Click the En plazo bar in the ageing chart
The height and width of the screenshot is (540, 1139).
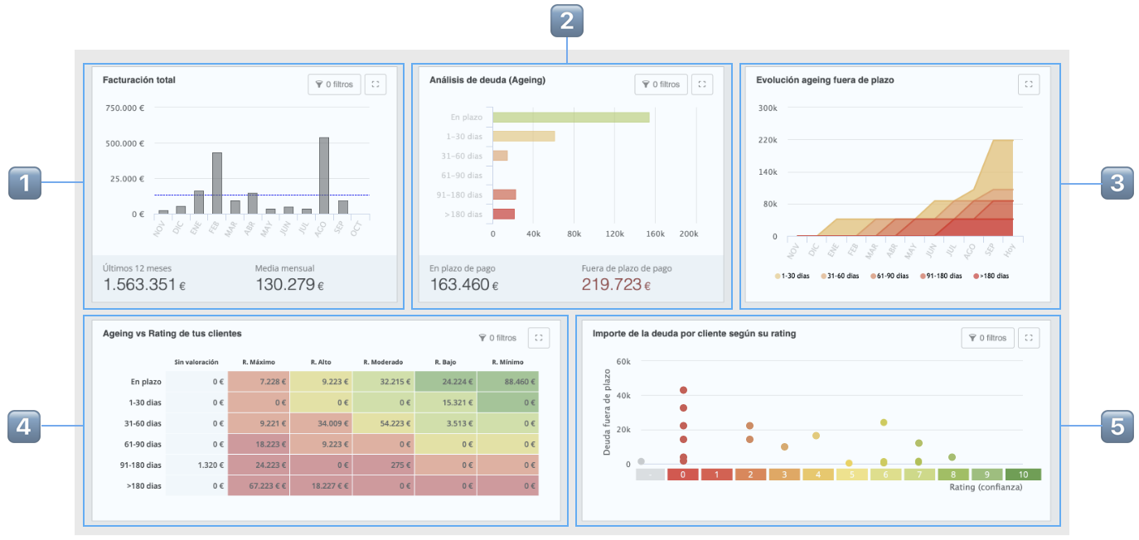pyautogui.click(x=571, y=117)
